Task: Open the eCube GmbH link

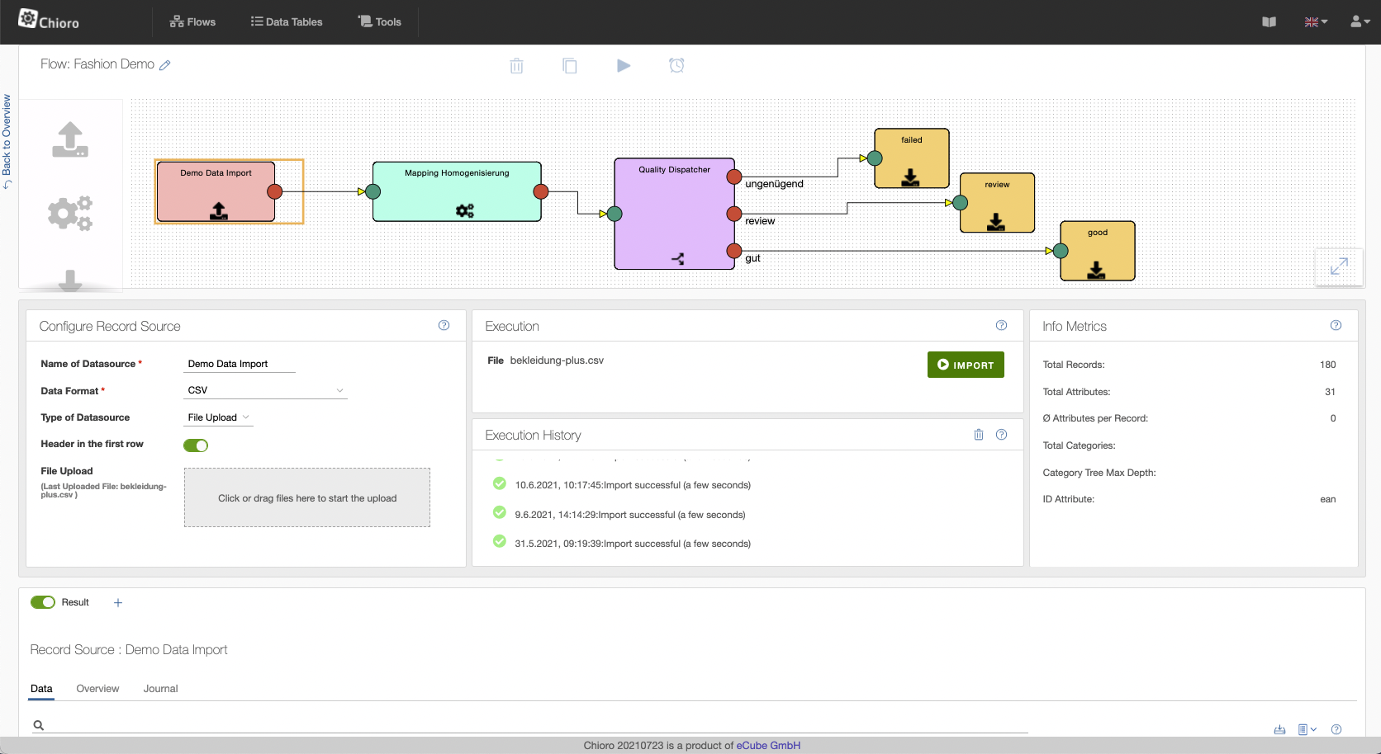Action: pyautogui.click(x=768, y=746)
